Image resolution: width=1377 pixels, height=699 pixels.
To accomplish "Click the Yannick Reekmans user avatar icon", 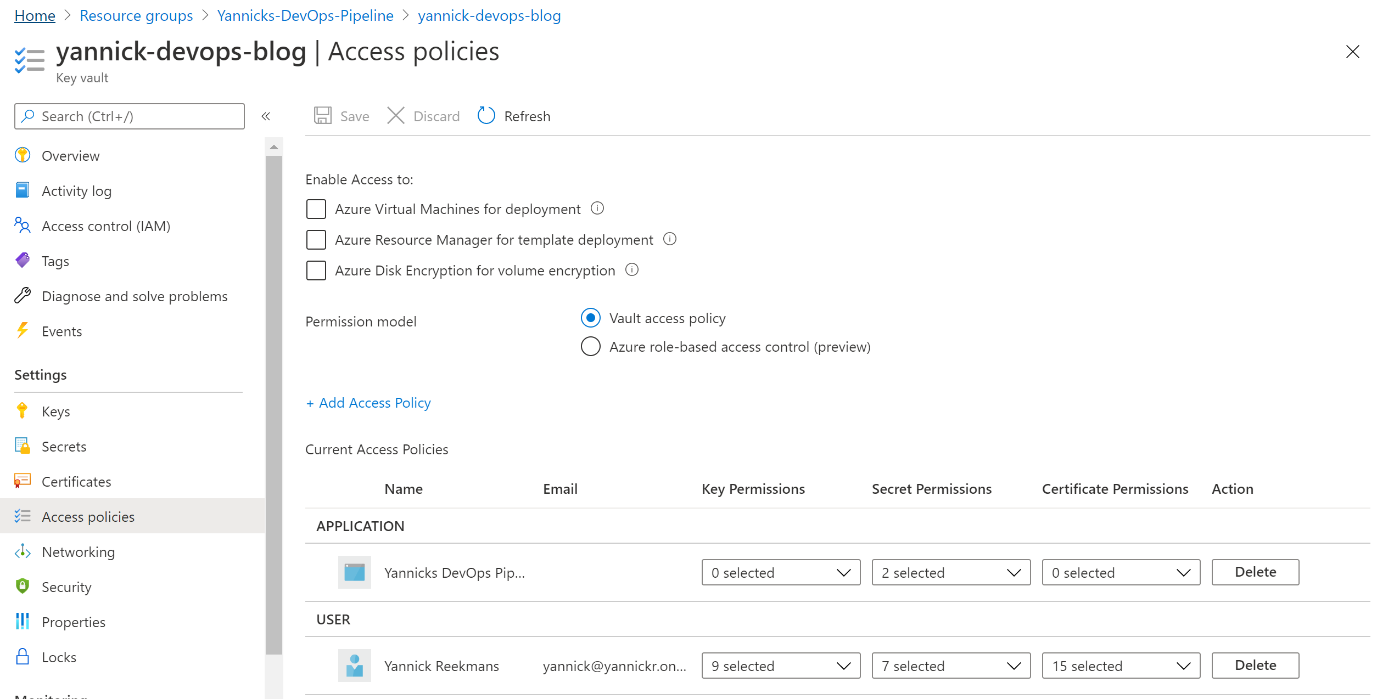I will point(354,666).
